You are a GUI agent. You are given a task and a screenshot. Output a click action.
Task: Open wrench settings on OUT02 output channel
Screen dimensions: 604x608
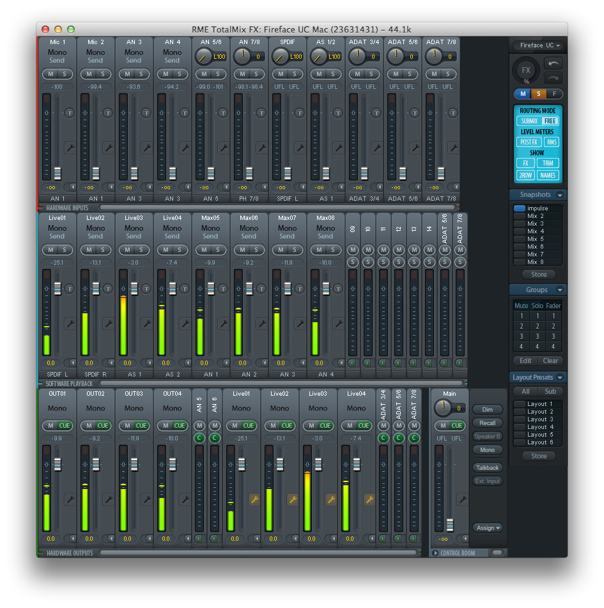pyautogui.click(x=109, y=499)
